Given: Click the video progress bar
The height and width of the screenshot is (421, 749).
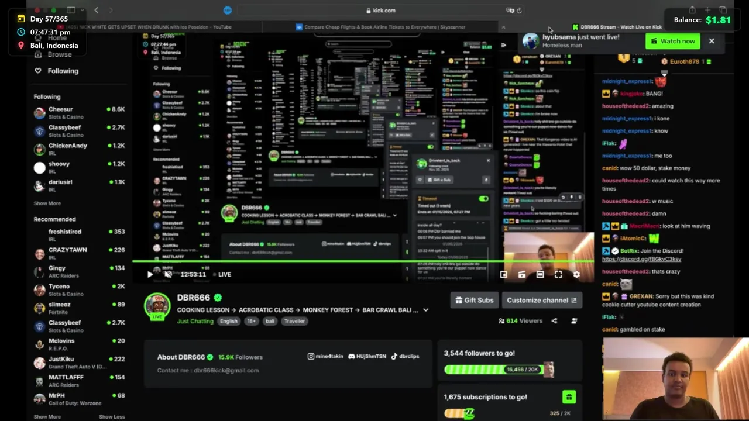Looking at the screenshot, I should pyautogui.click(x=363, y=261).
